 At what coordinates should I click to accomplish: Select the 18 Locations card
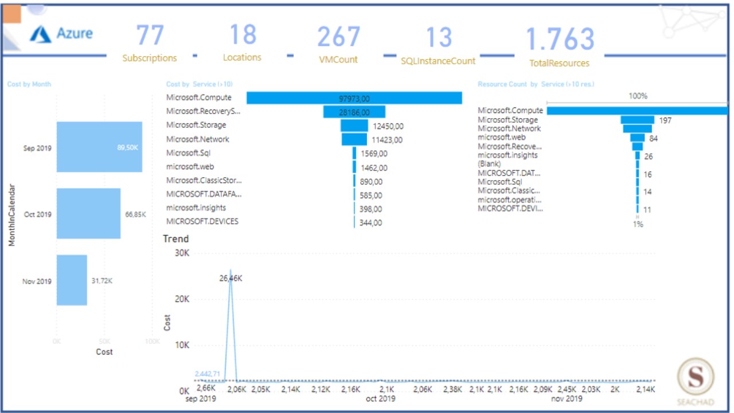242,42
